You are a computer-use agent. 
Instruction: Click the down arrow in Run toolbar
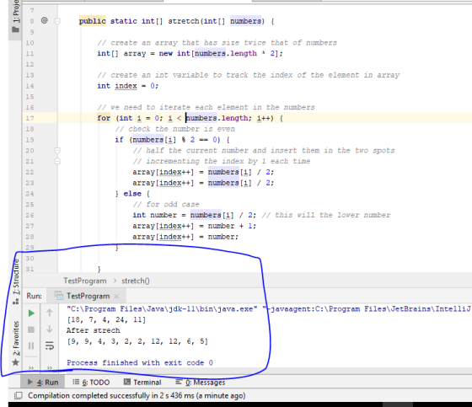tap(50, 329)
